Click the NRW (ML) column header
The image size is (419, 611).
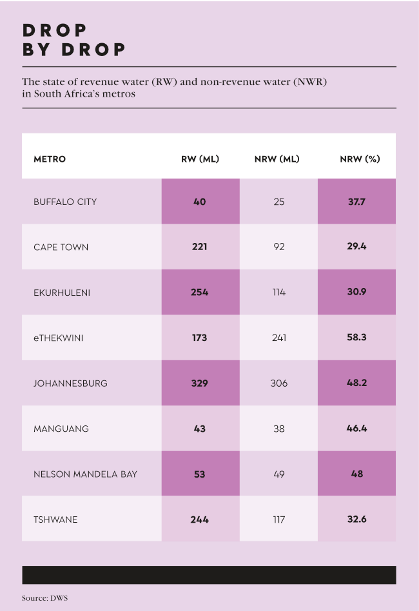coord(277,159)
